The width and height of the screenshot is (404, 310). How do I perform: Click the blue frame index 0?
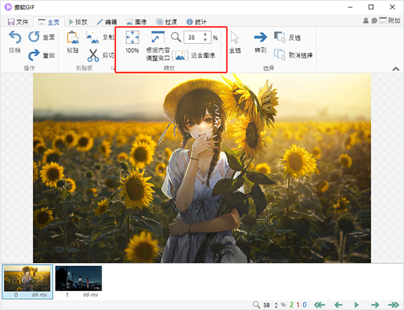304,305
